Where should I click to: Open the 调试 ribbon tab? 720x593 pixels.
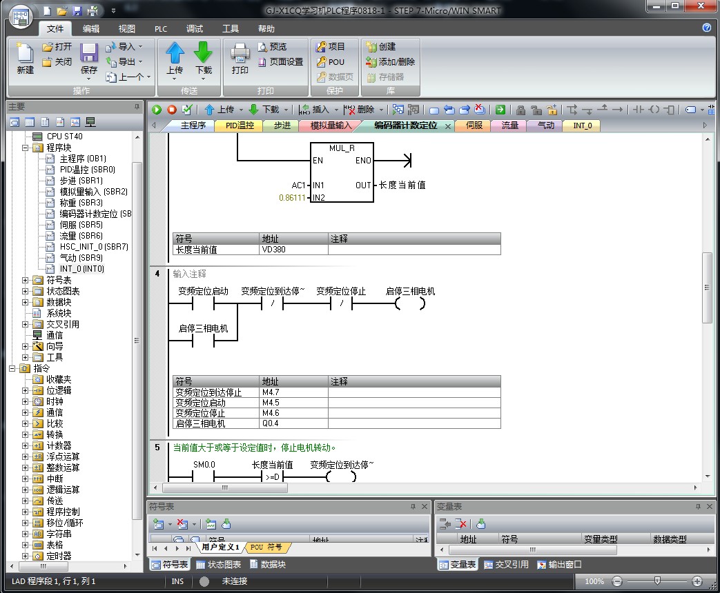[195, 29]
